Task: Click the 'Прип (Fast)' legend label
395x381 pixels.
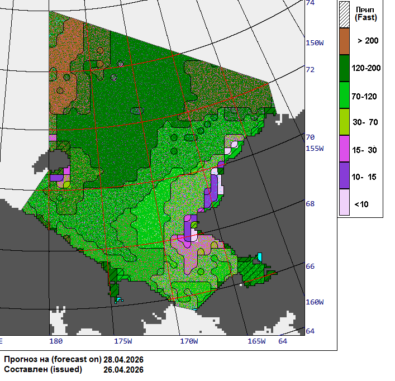Action: coord(366,13)
